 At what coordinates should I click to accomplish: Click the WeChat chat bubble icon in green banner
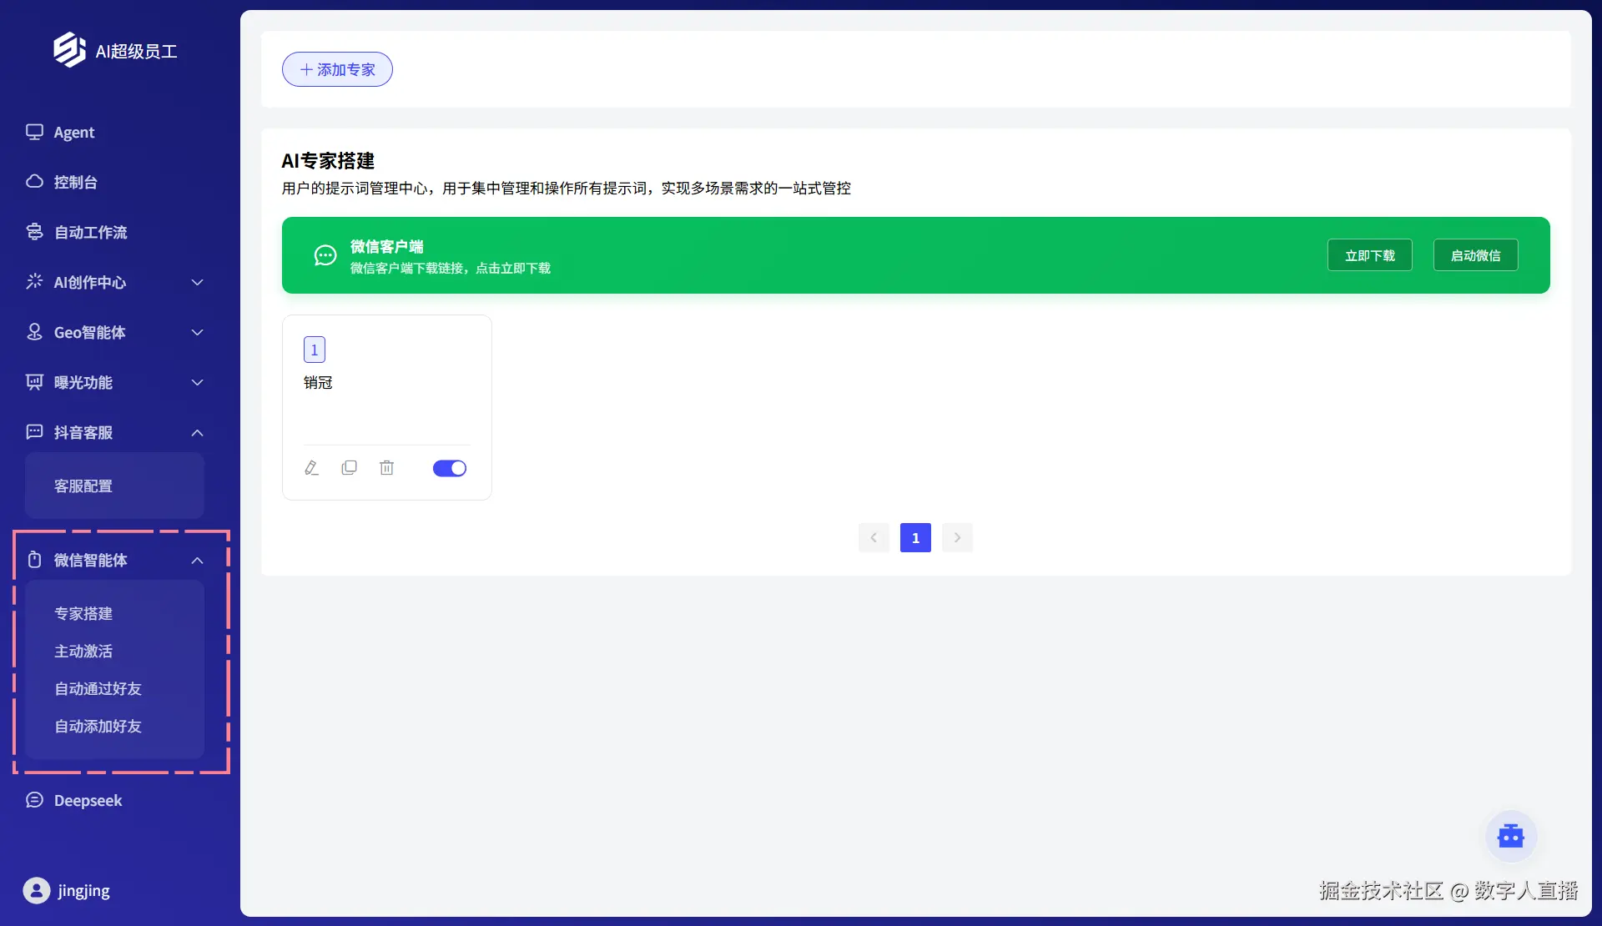point(325,255)
